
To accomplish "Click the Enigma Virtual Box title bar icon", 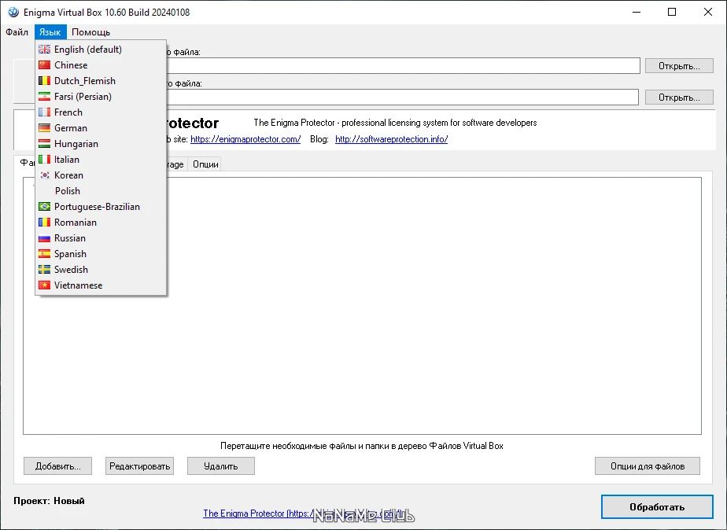I will pos(13,12).
